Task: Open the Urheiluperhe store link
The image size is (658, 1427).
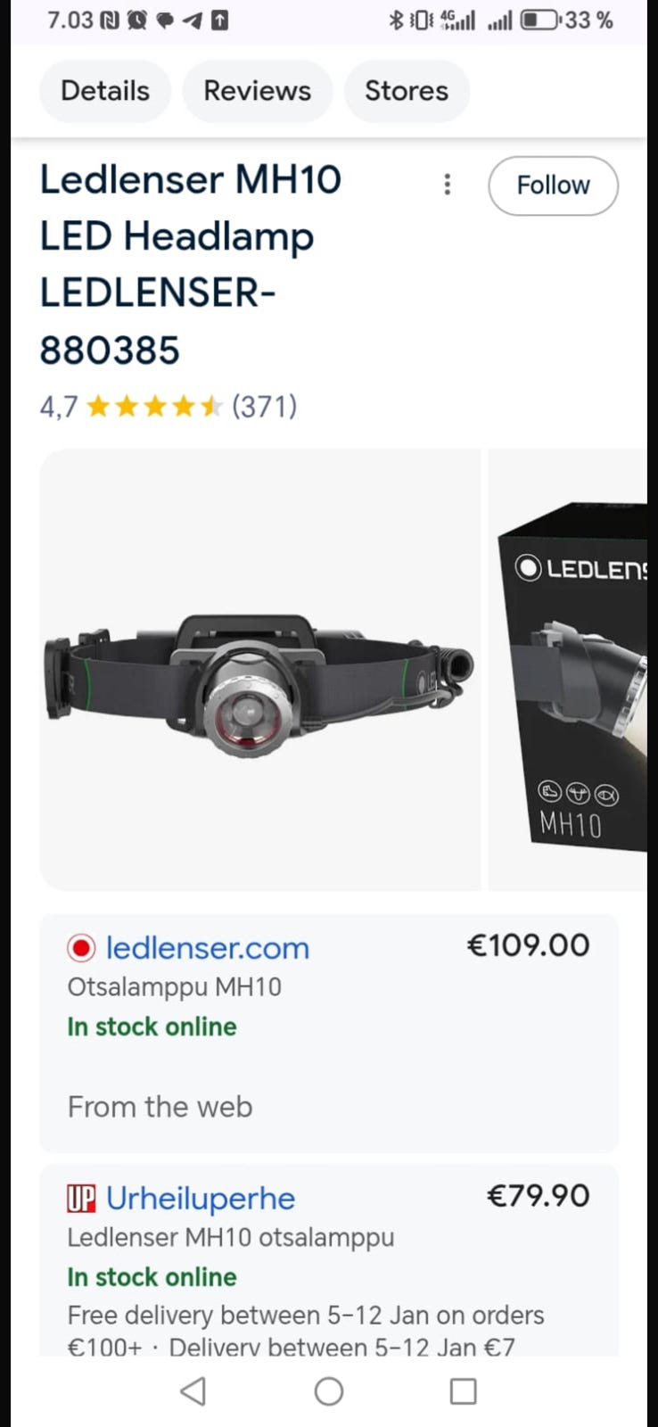Action: click(x=201, y=1199)
